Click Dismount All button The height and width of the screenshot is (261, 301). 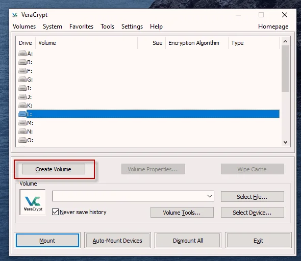[188, 241]
